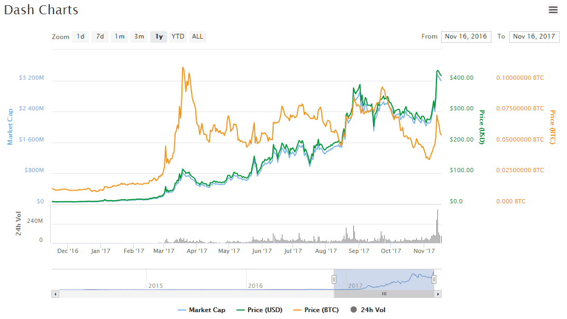
Task: Click the Dec '16 axis label
Action: click(68, 251)
